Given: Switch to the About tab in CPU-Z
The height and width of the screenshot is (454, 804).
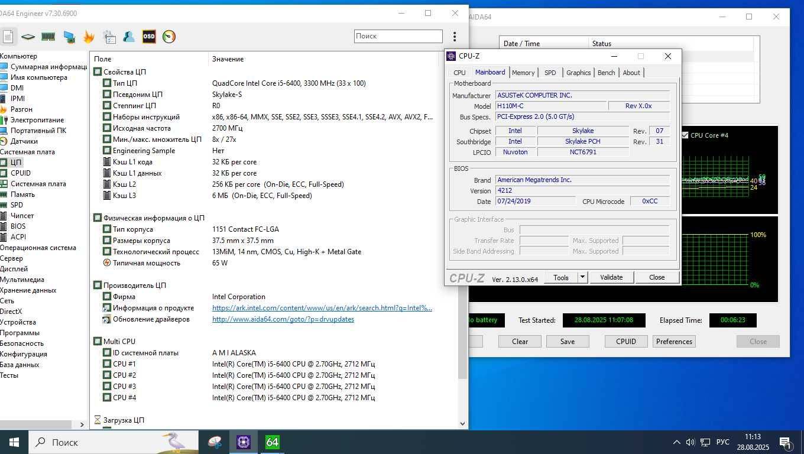Looking at the screenshot, I should click(631, 73).
